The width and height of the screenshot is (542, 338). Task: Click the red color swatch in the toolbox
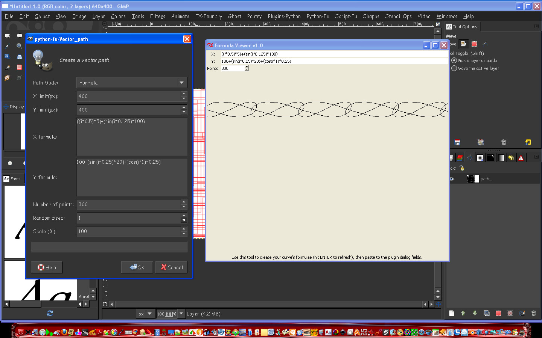pyautogui.click(x=19, y=67)
